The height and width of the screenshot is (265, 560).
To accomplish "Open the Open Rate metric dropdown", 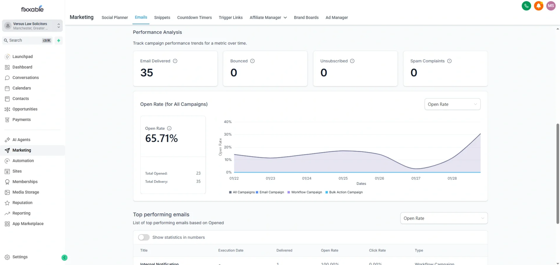I will coord(452,104).
